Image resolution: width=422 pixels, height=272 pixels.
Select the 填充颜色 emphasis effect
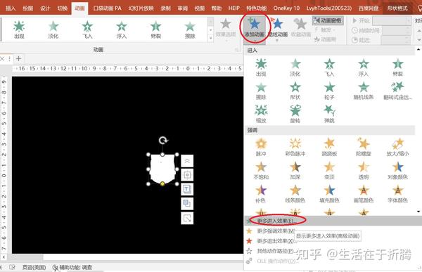tap(329, 193)
